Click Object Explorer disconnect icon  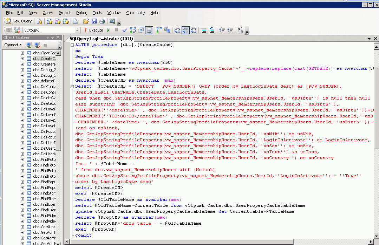pyautogui.click(x=37, y=45)
